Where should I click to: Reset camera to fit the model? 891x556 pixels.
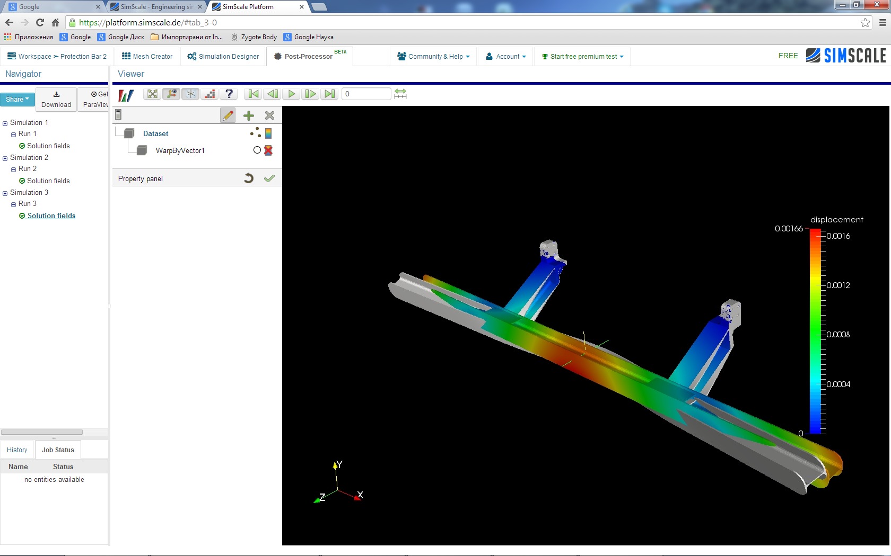(153, 94)
